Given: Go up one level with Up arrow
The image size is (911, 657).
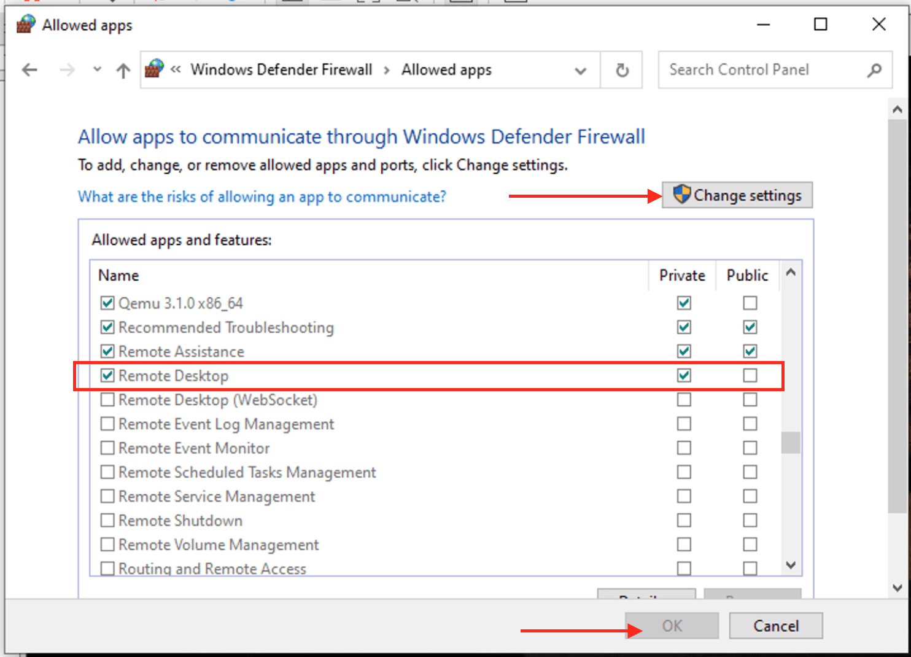Looking at the screenshot, I should coord(123,71).
